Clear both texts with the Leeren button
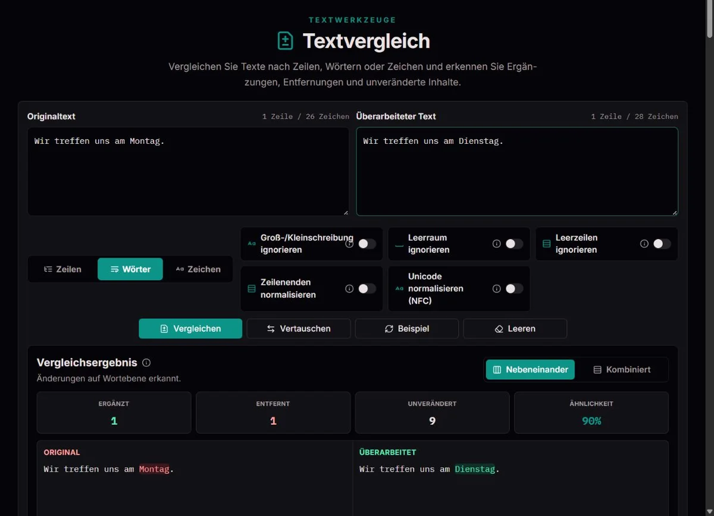The height and width of the screenshot is (516, 714). pyautogui.click(x=515, y=329)
